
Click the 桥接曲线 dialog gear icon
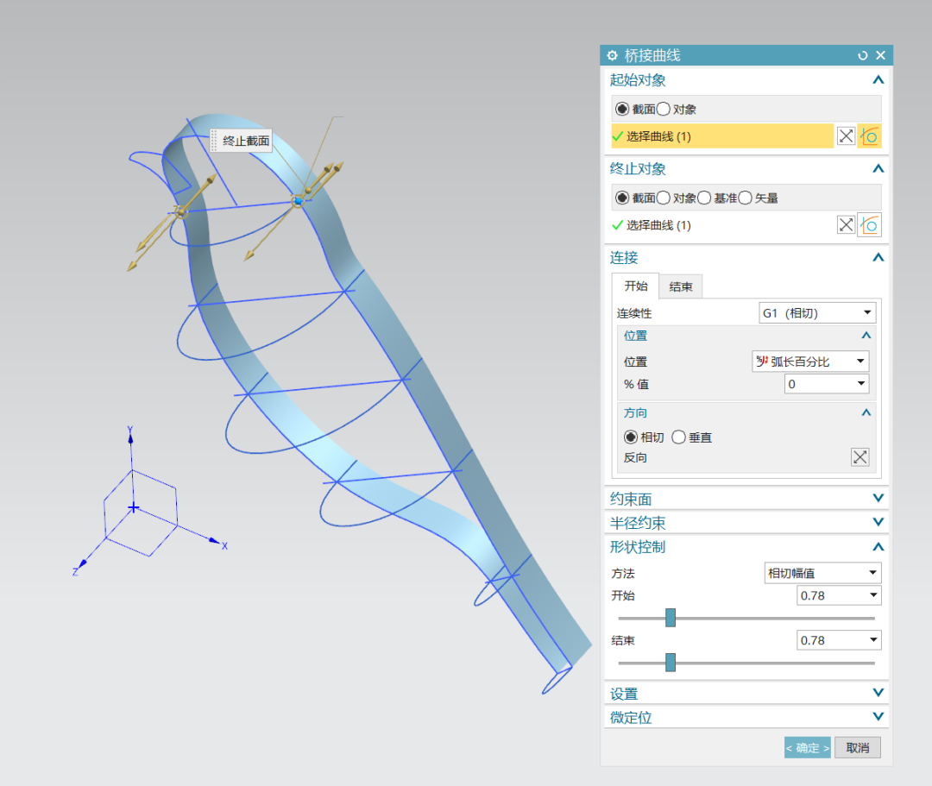coord(612,55)
